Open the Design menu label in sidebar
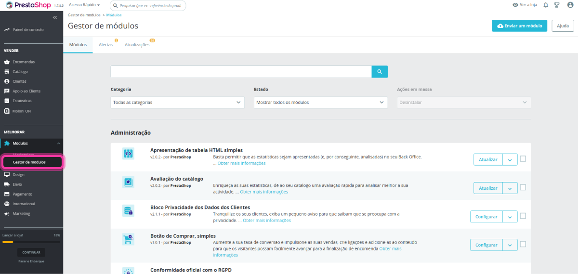578x274 pixels. click(19, 175)
